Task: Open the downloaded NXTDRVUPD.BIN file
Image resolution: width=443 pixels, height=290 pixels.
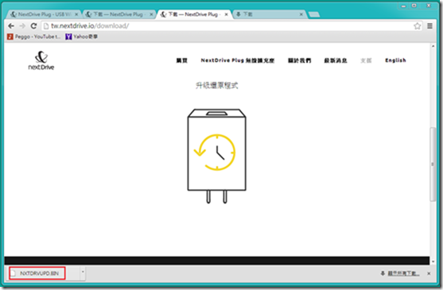Action: [x=37, y=273]
